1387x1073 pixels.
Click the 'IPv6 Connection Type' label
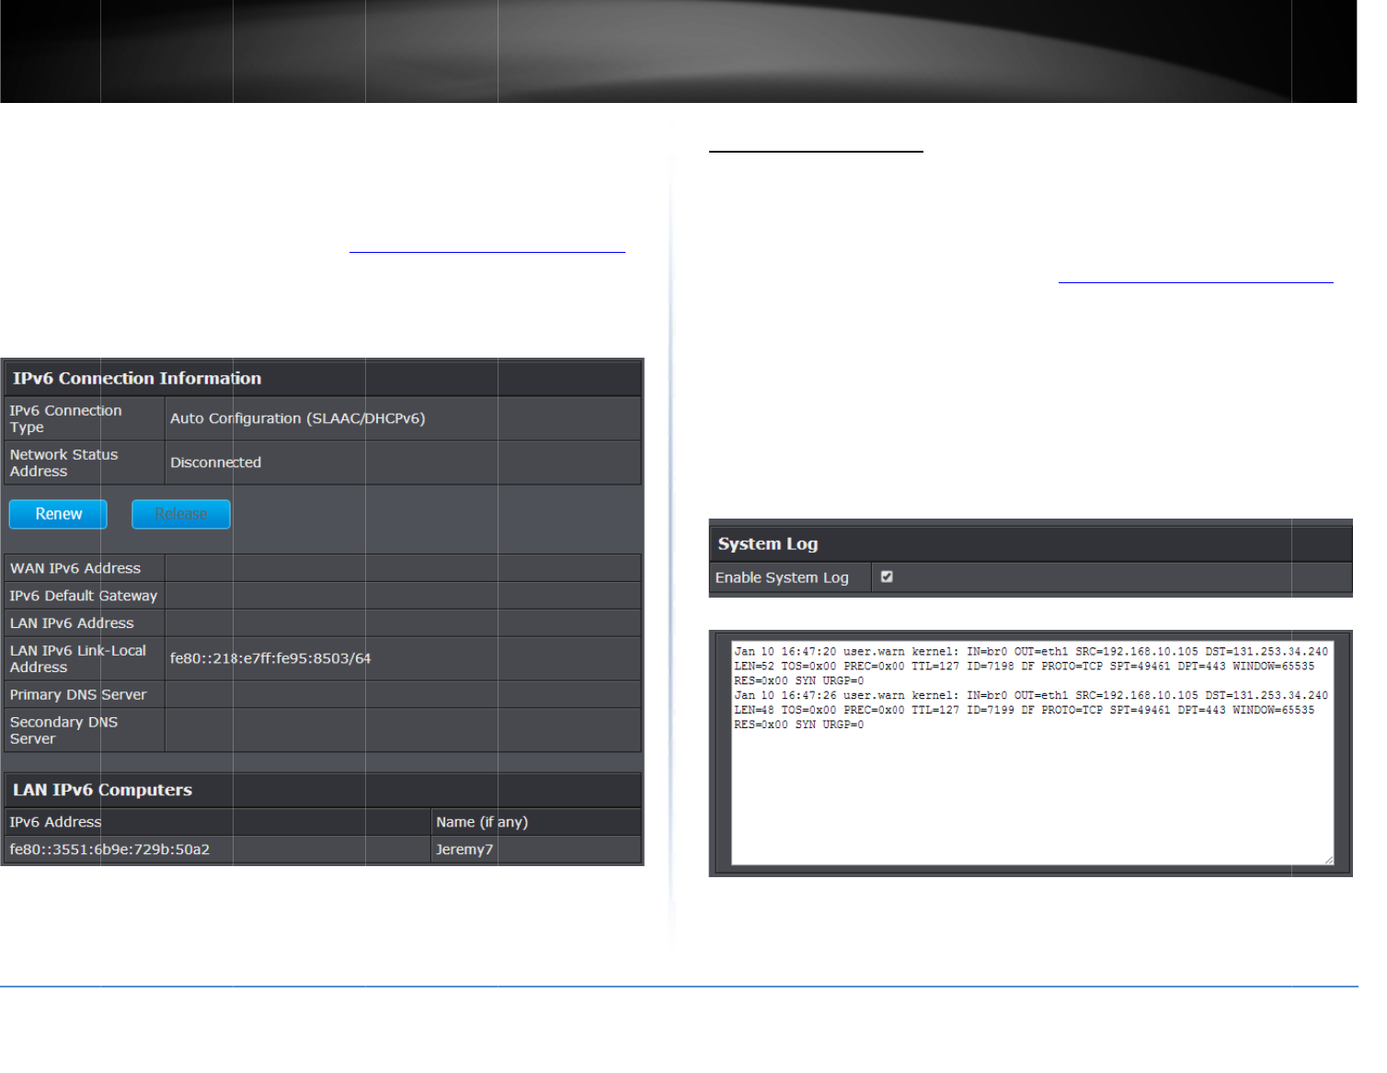click(65, 418)
